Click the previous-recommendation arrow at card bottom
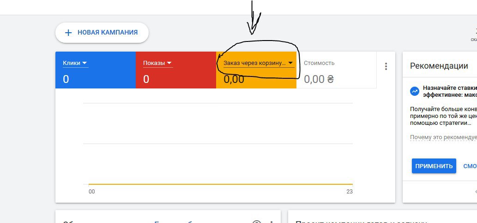The height and width of the screenshot is (223, 477). [x=476, y=192]
